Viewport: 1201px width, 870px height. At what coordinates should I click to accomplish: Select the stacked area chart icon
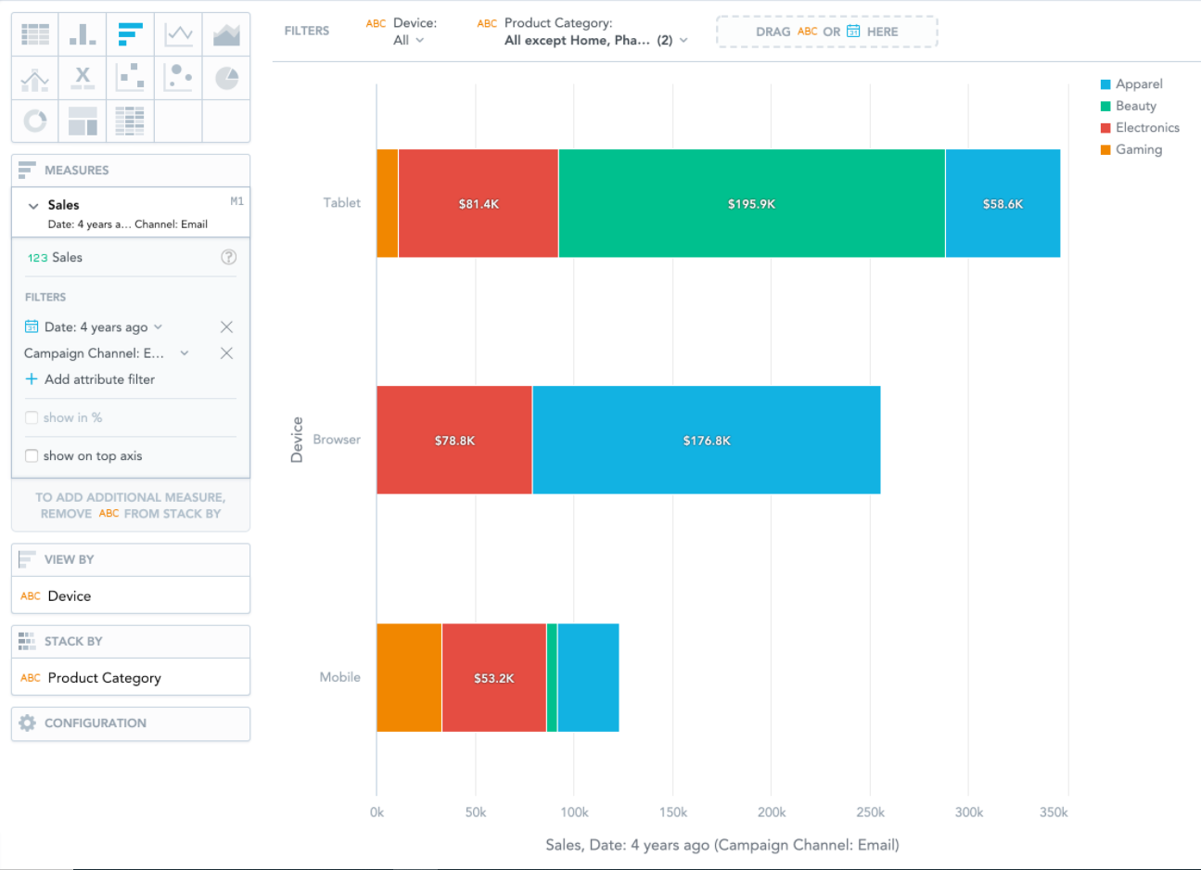pyautogui.click(x=226, y=34)
